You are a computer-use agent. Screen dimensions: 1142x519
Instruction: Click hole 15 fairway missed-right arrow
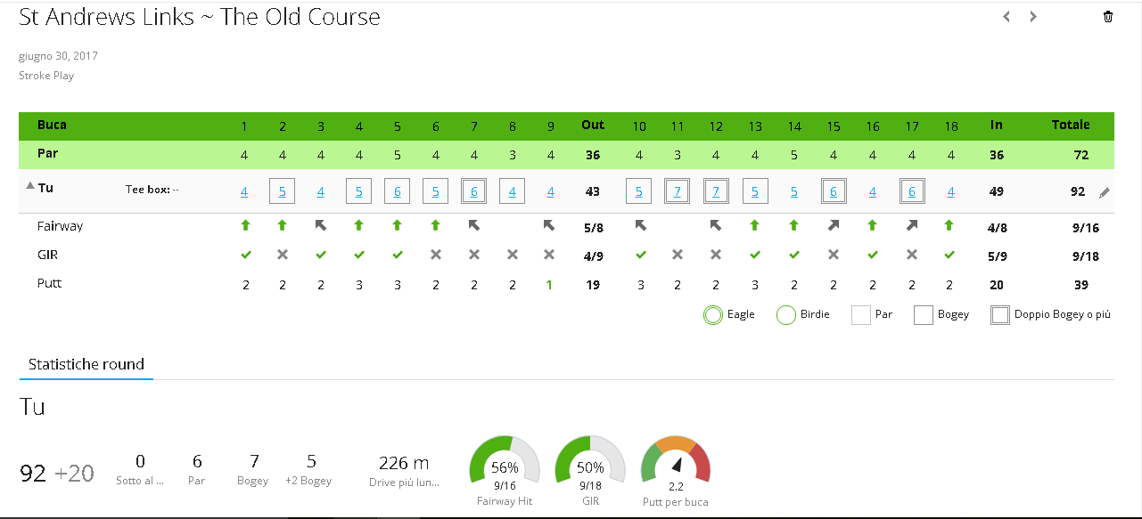coord(834,226)
